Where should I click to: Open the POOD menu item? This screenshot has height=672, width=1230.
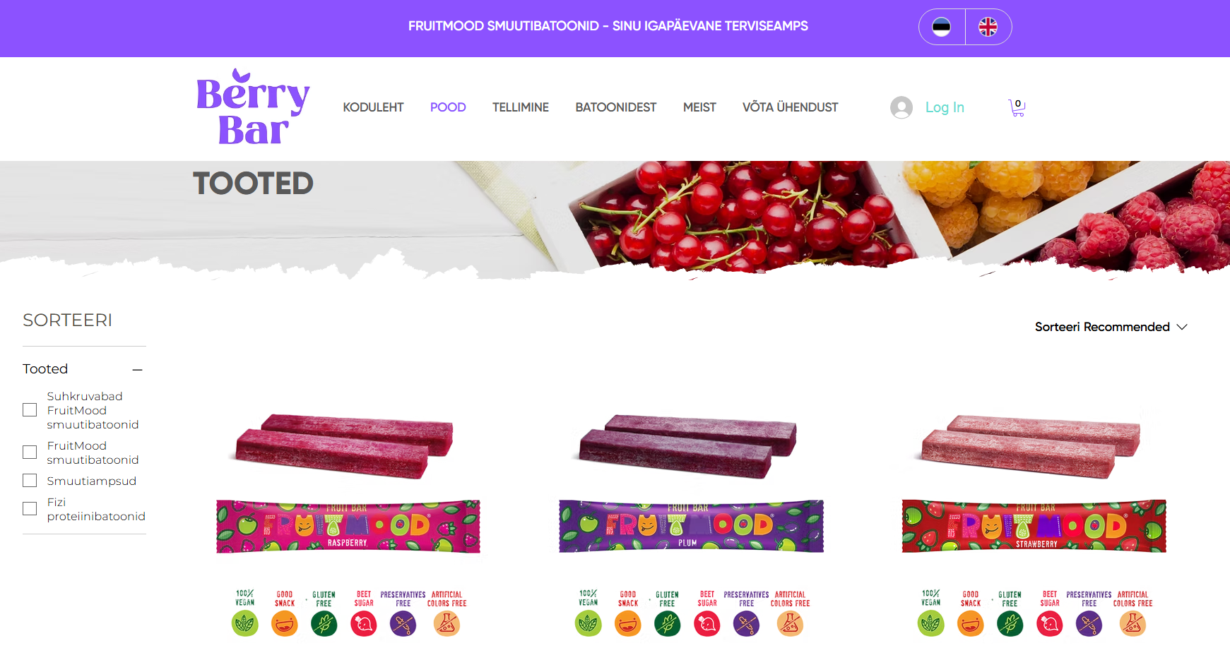(x=448, y=107)
